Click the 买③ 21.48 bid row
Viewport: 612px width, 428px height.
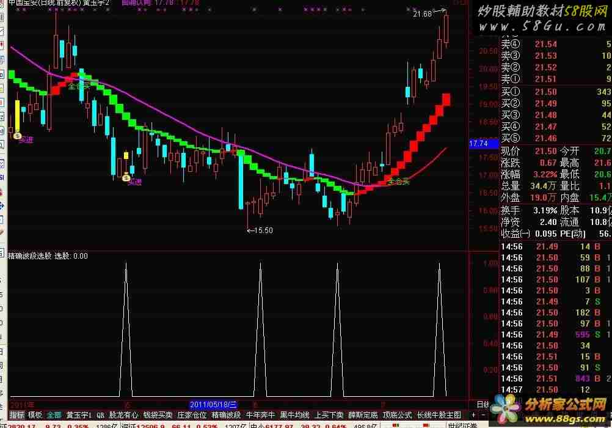[556, 115]
